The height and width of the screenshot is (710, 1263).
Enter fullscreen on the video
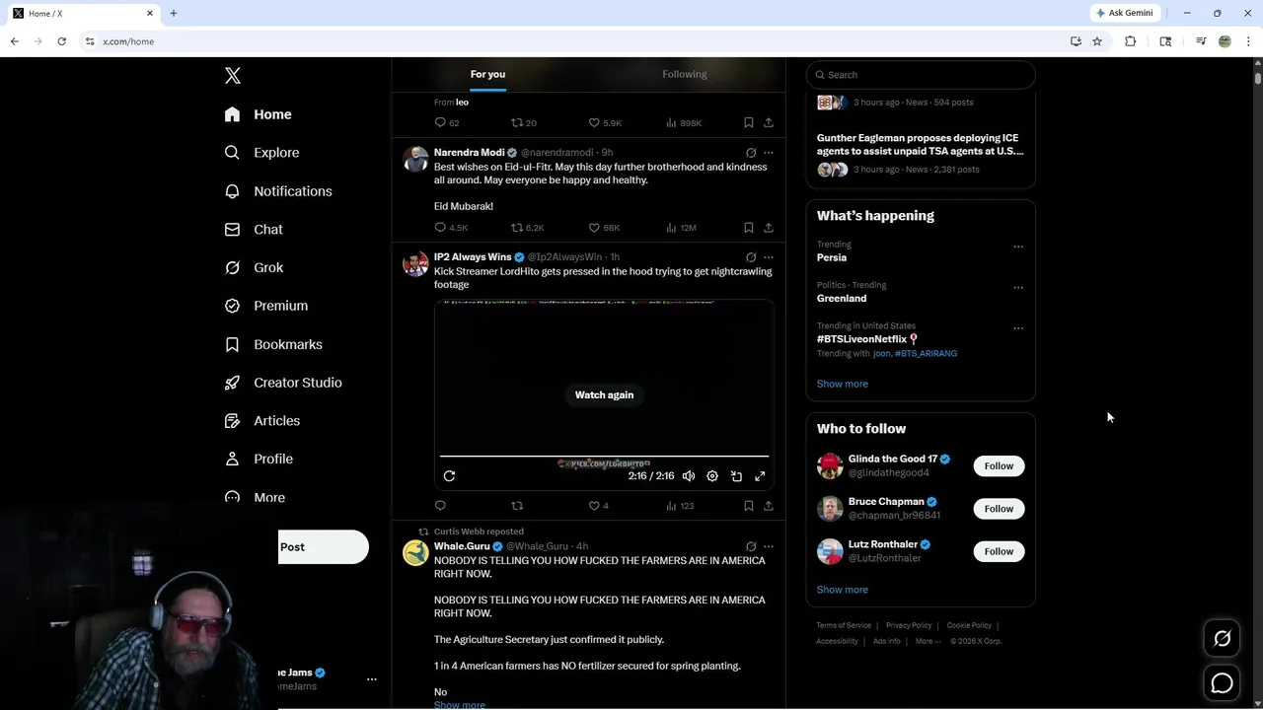point(760,476)
